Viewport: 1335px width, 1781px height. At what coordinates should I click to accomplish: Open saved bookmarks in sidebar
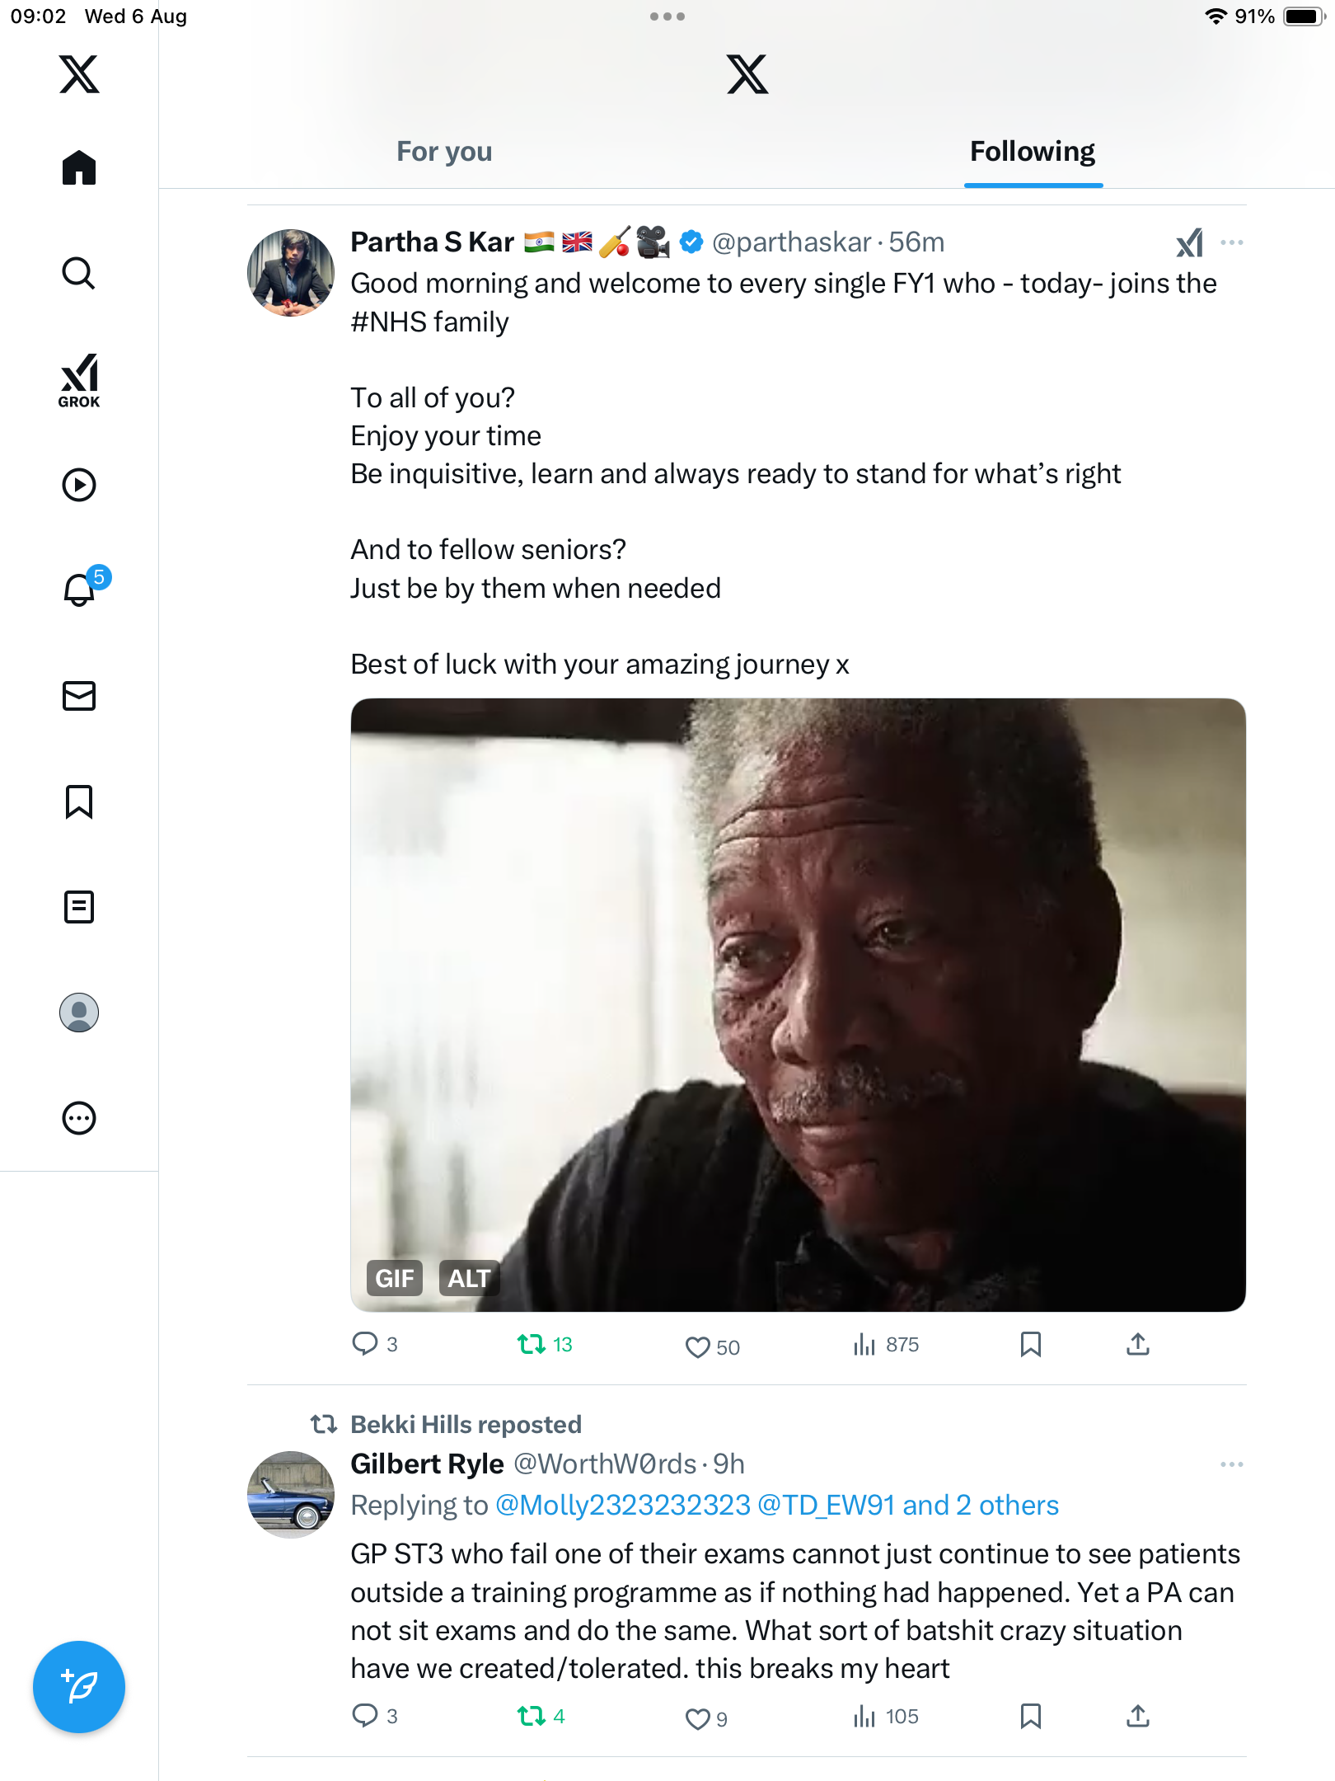click(79, 801)
